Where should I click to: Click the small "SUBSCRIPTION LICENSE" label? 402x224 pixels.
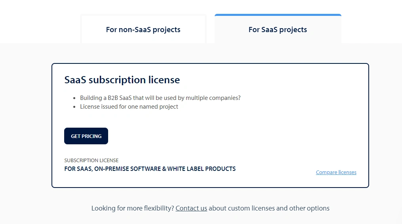[x=91, y=161]
